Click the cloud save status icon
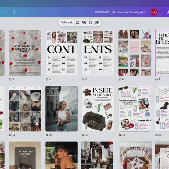 14,12
